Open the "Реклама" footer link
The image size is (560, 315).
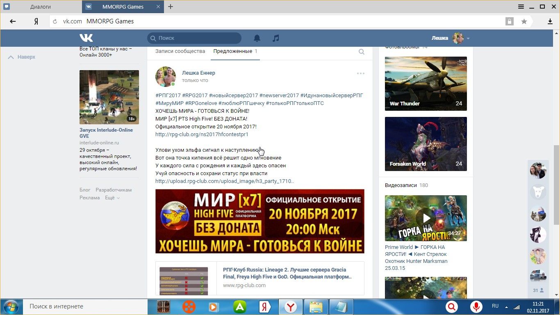pyautogui.click(x=90, y=198)
